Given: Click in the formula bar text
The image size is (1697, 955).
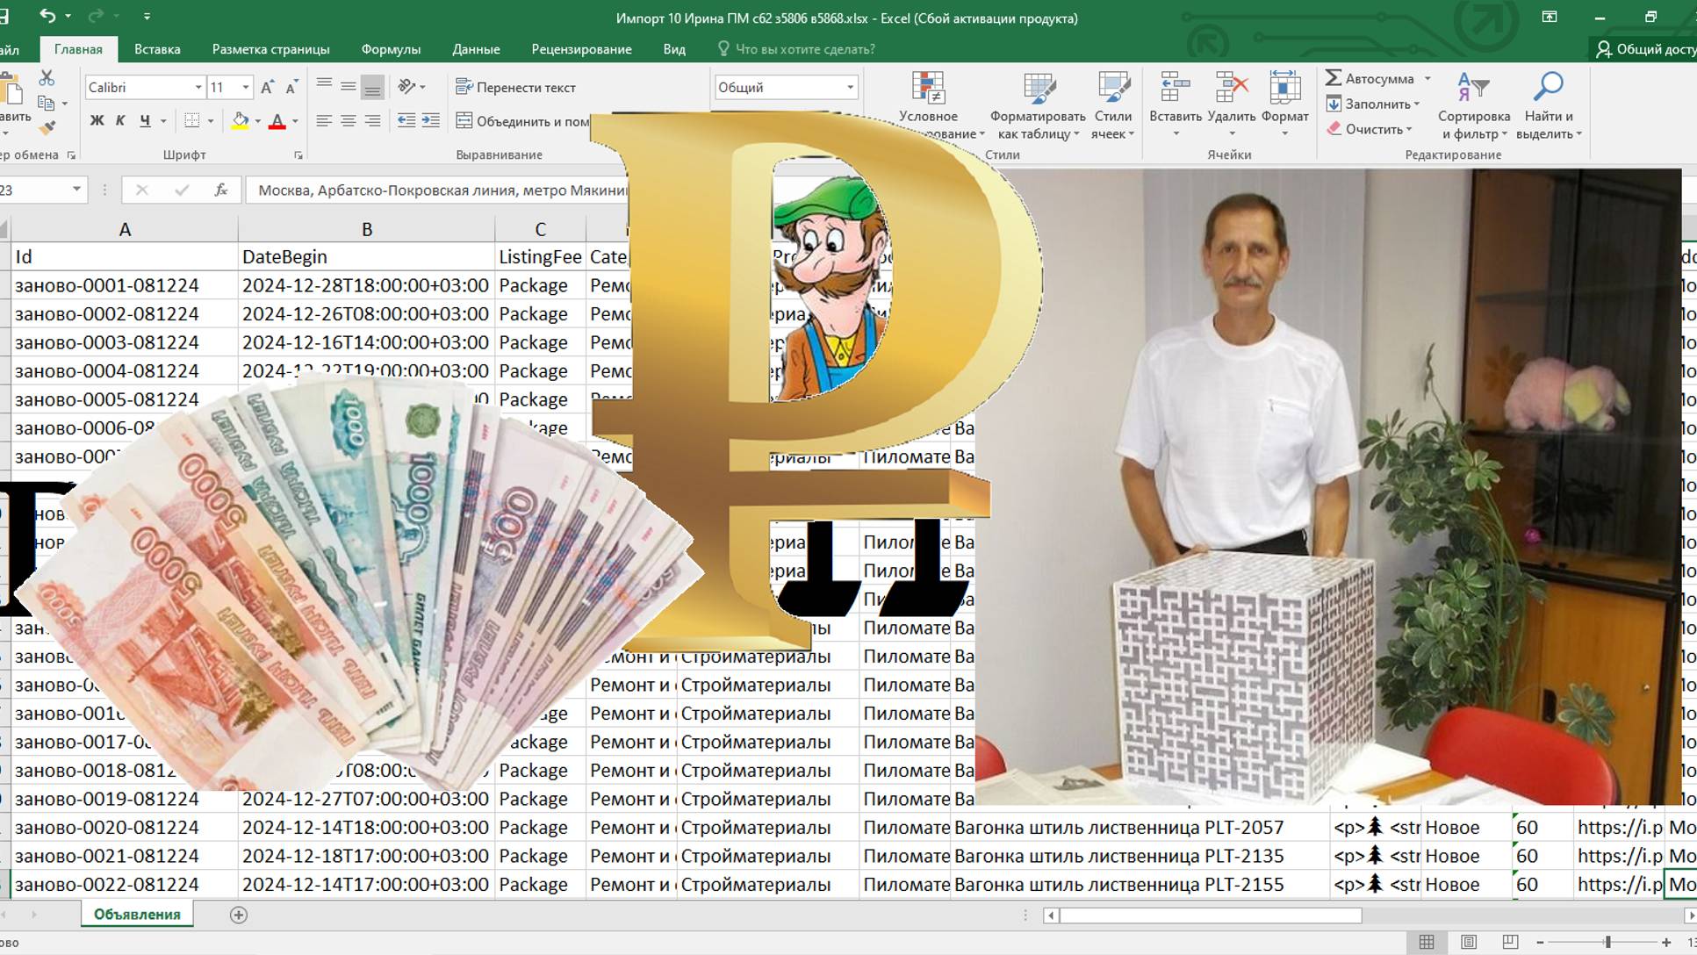Looking at the screenshot, I should 442,190.
